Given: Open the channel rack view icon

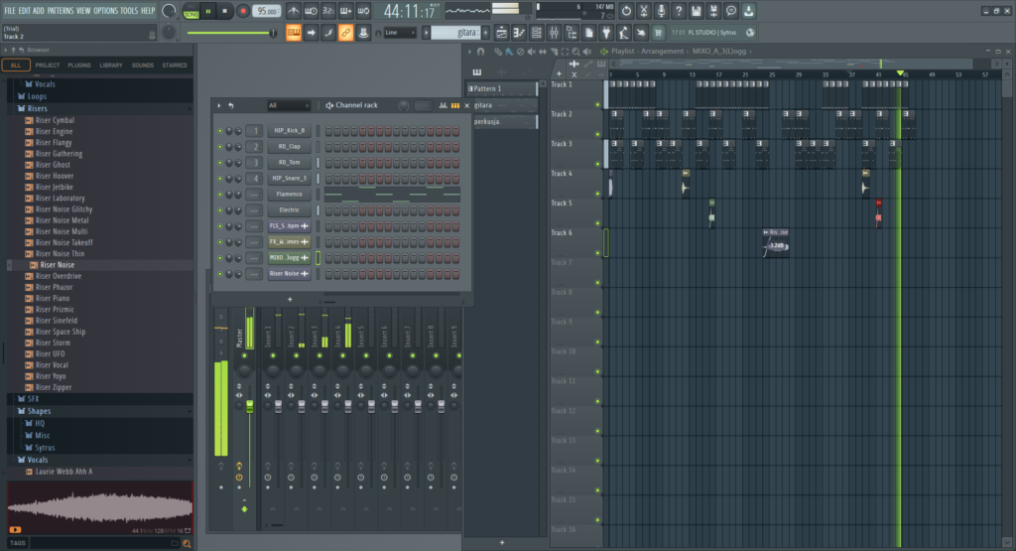Looking at the screenshot, I should click(536, 33).
